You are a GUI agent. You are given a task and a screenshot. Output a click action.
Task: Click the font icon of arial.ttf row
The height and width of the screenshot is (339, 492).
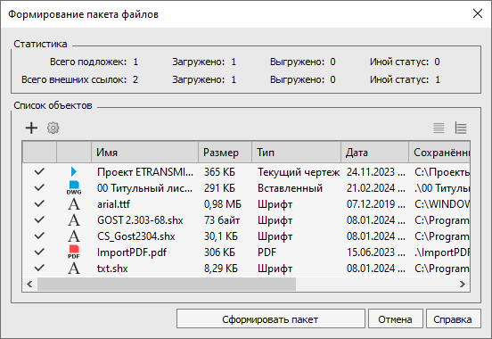(x=74, y=204)
